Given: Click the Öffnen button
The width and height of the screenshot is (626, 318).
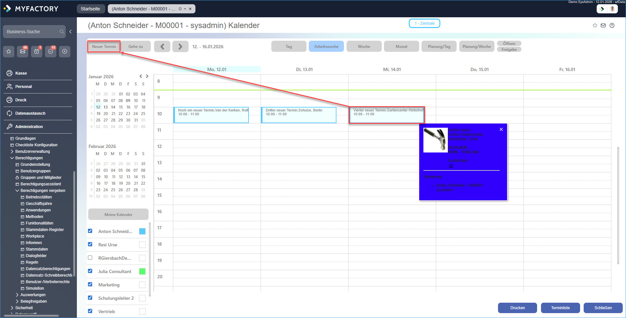Looking at the screenshot, I should click(509, 44).
